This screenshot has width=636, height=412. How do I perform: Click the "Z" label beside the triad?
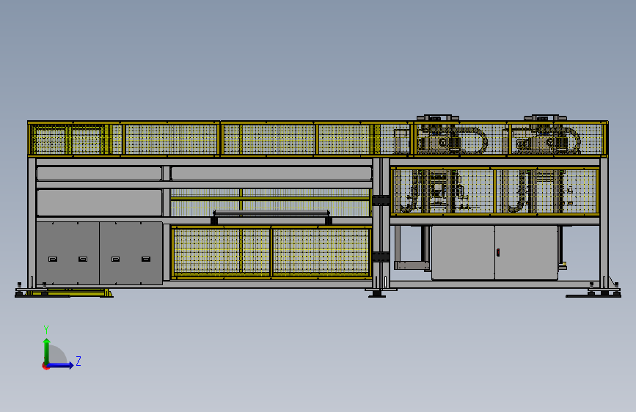point(78,361)
